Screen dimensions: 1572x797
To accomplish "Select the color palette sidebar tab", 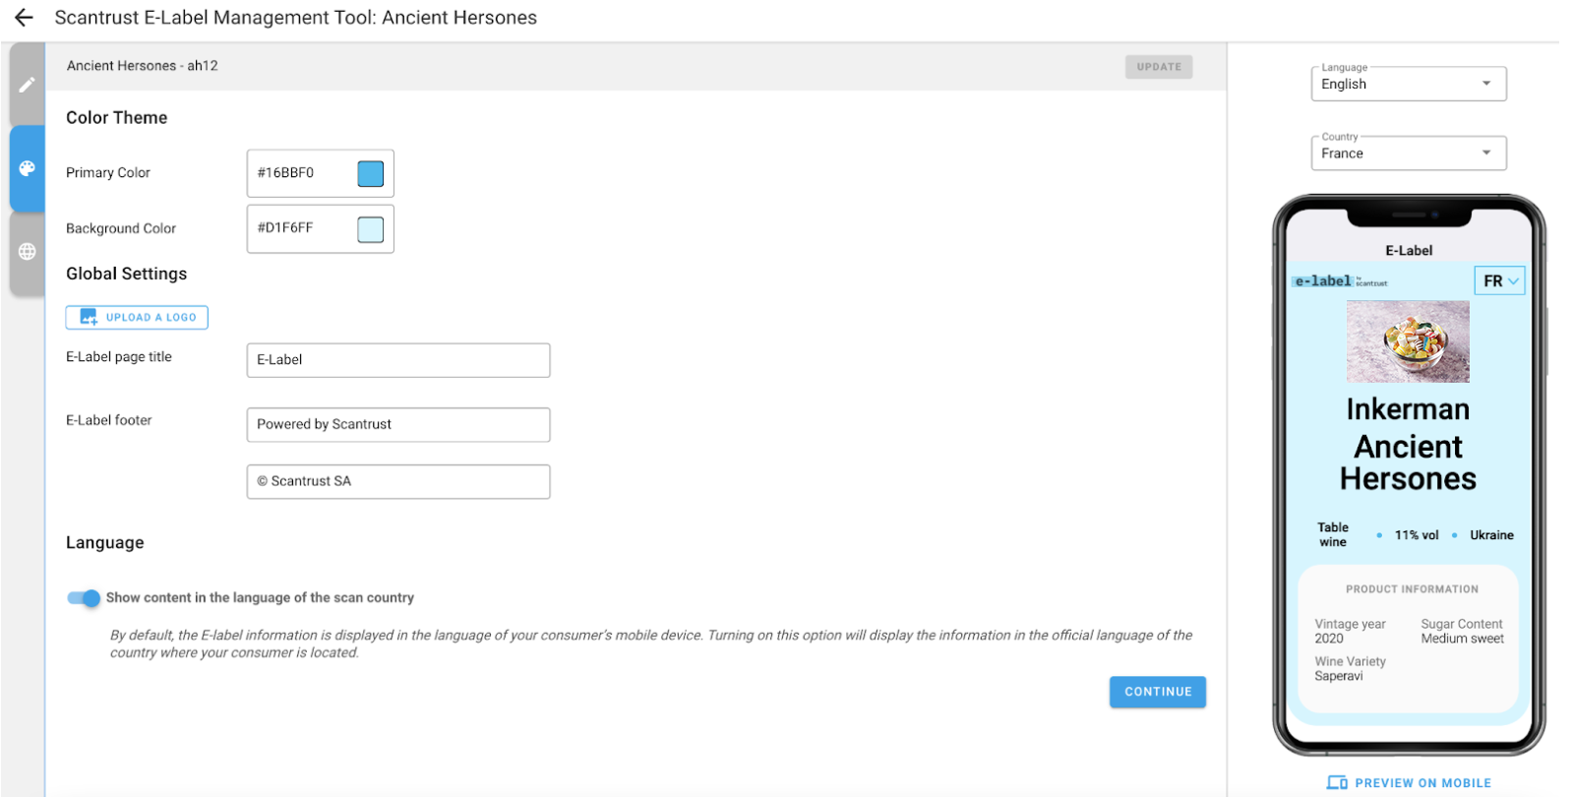I will (28, 168).
